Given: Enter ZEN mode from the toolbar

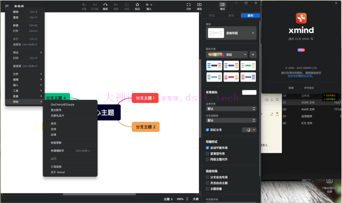Looking at the screenshot, I should pyautogui.click(x=189, y=5).
